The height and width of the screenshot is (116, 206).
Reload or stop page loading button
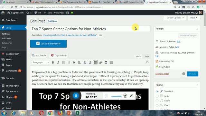(x=12, y=7)
